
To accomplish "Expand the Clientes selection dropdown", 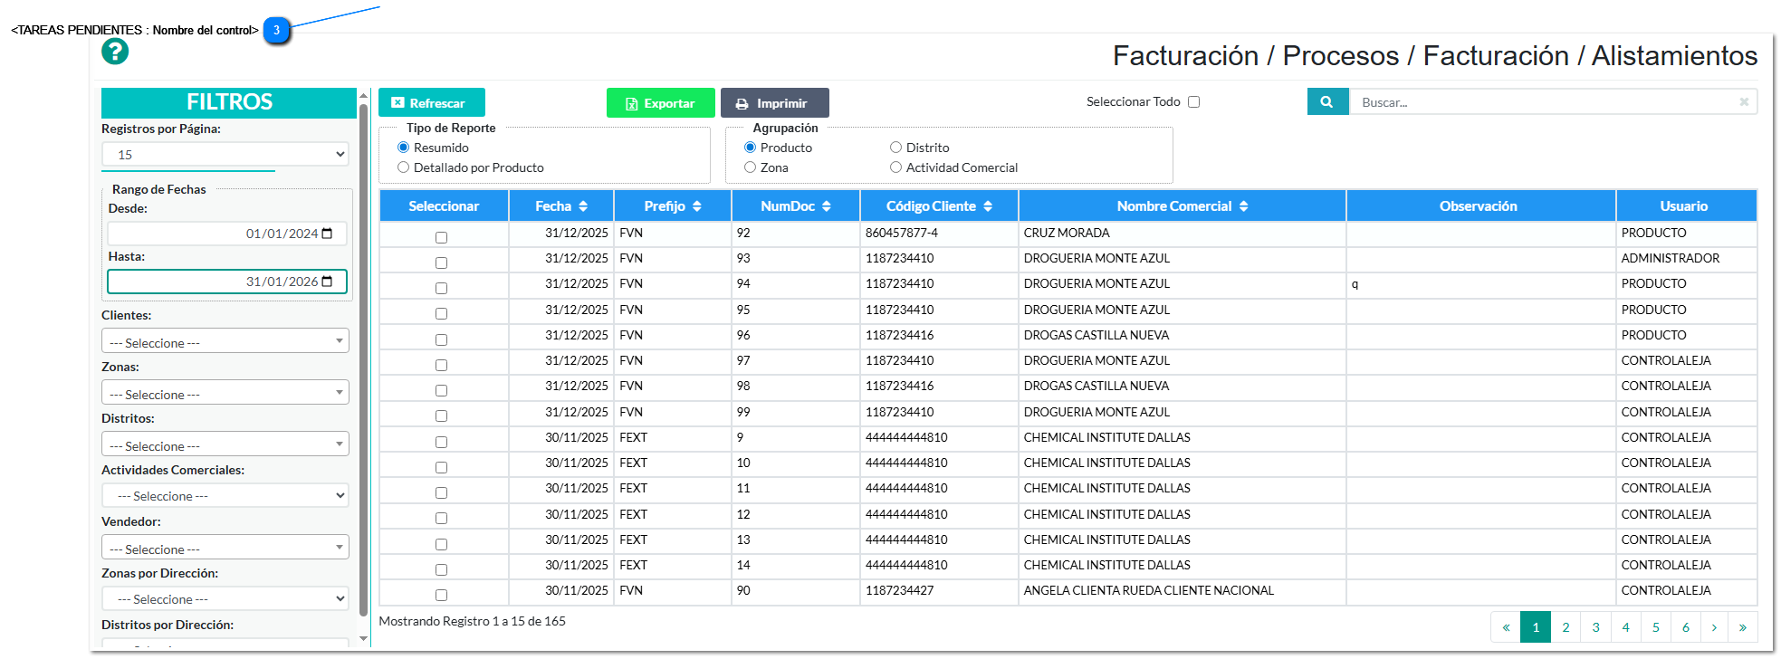I will pos(225,342).
